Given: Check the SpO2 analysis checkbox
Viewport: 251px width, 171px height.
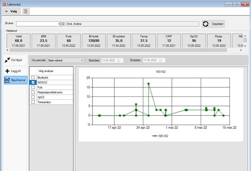Looking at the screenshot, I should click(x=33, y=97).
